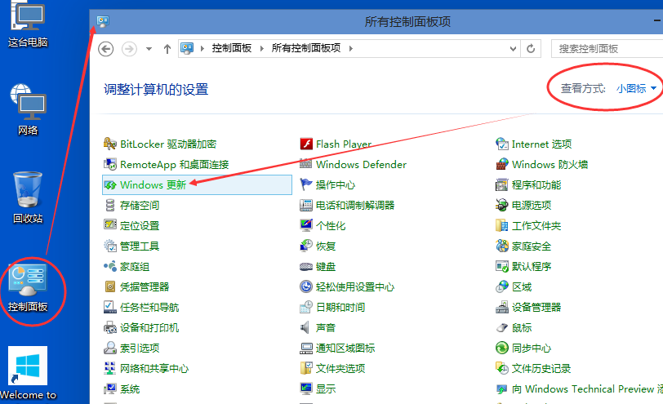Select 所有控制面板项 in the breadcrumb path

coord(306,49)
